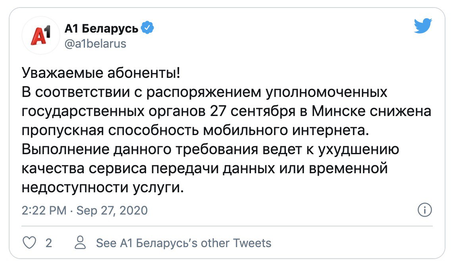Click the circled info icon

(424, 210)
